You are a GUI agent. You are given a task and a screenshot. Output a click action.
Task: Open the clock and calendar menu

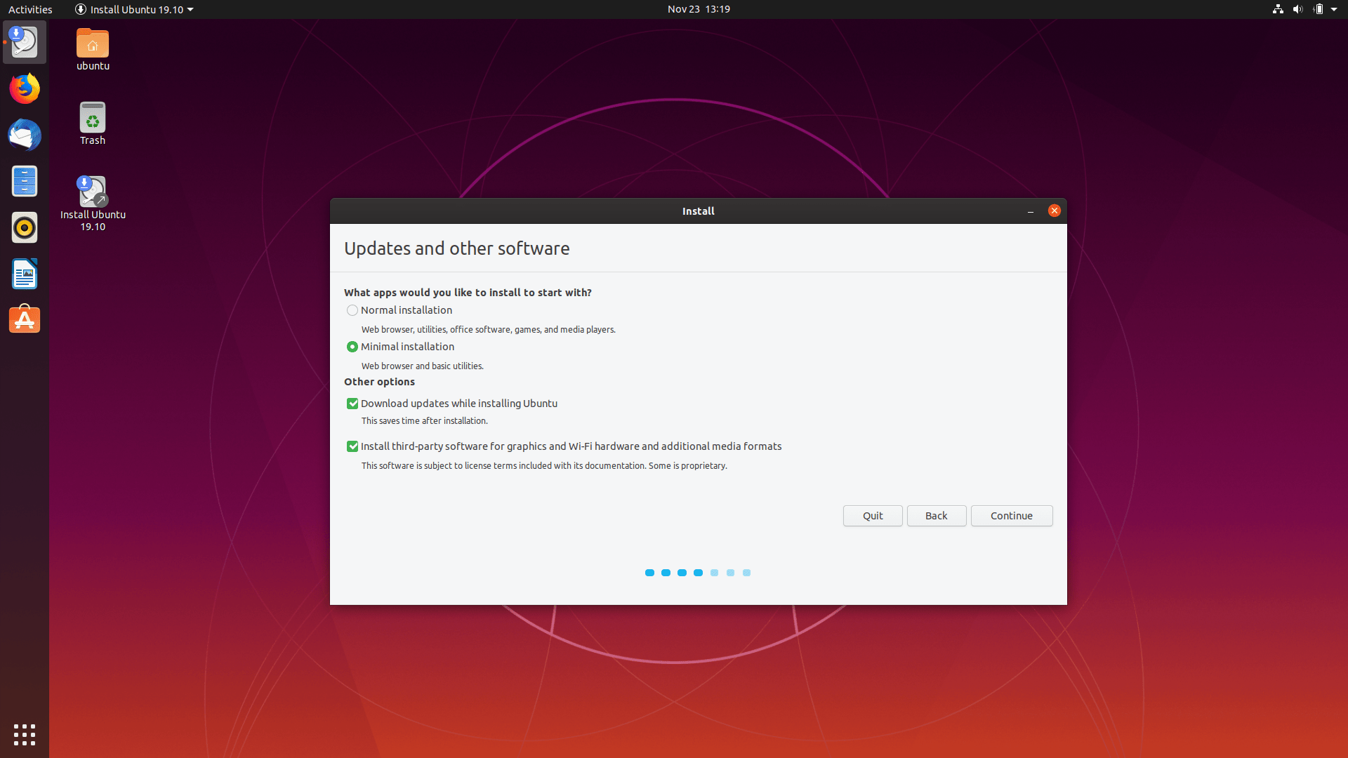698,9
